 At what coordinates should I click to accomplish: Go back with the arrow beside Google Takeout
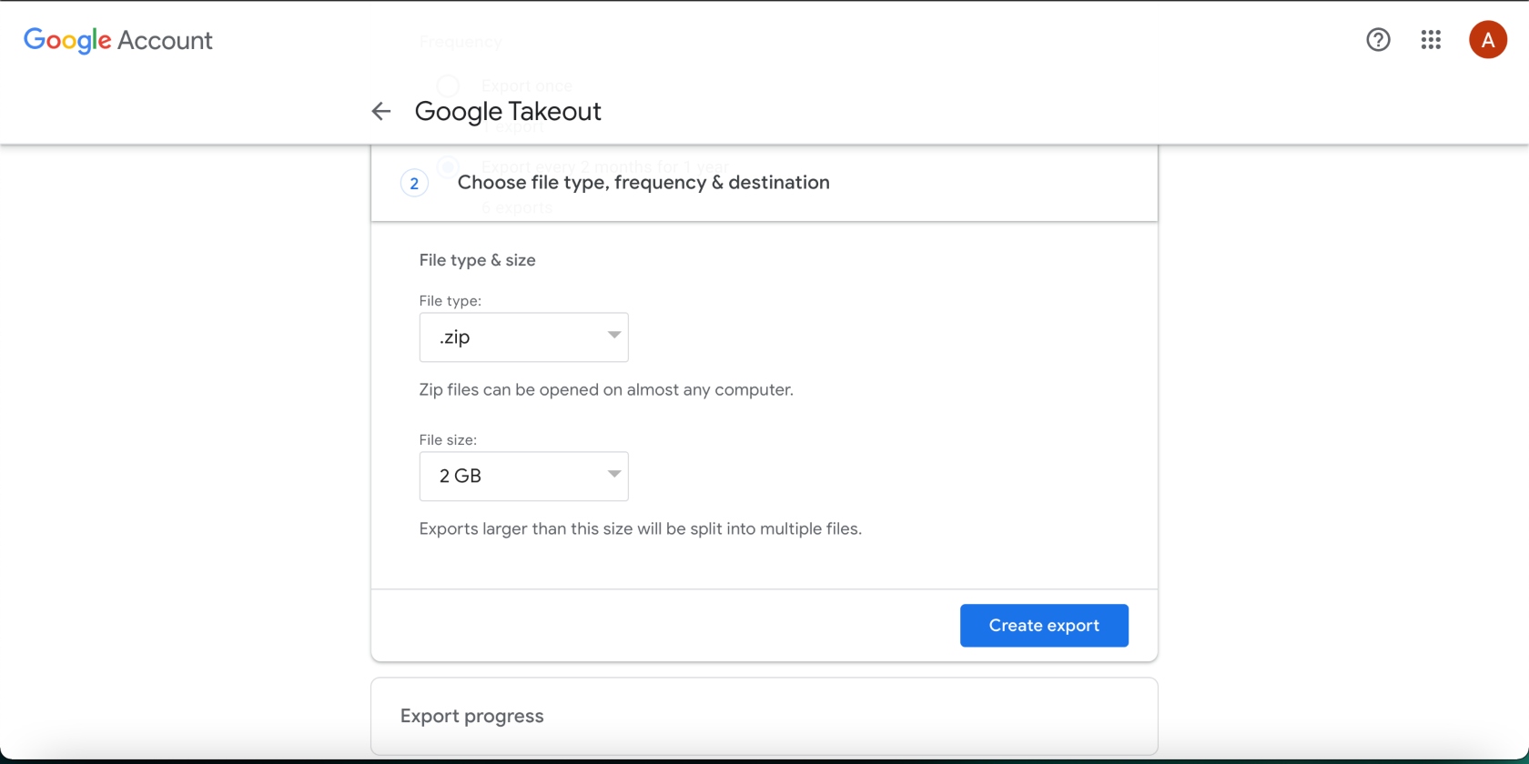(381, 111)
